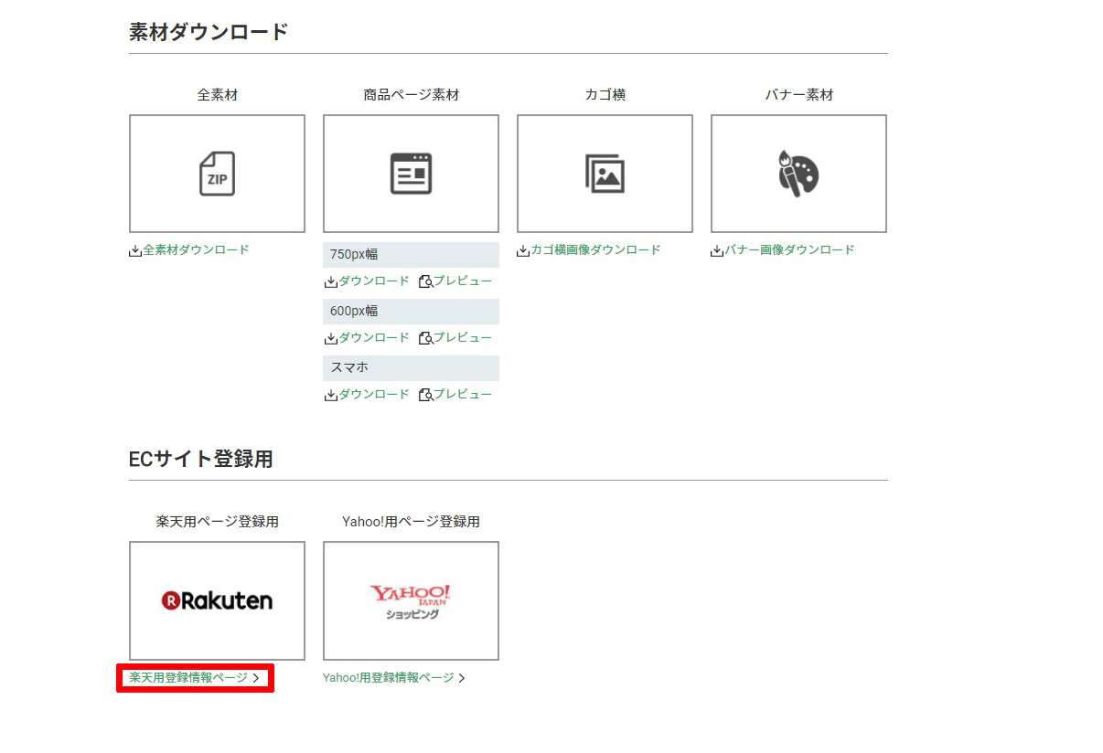This screenshot has width=1103, height=753.
Task: Click the ECサイト登録用 section heading
Action: pos(201,459)
